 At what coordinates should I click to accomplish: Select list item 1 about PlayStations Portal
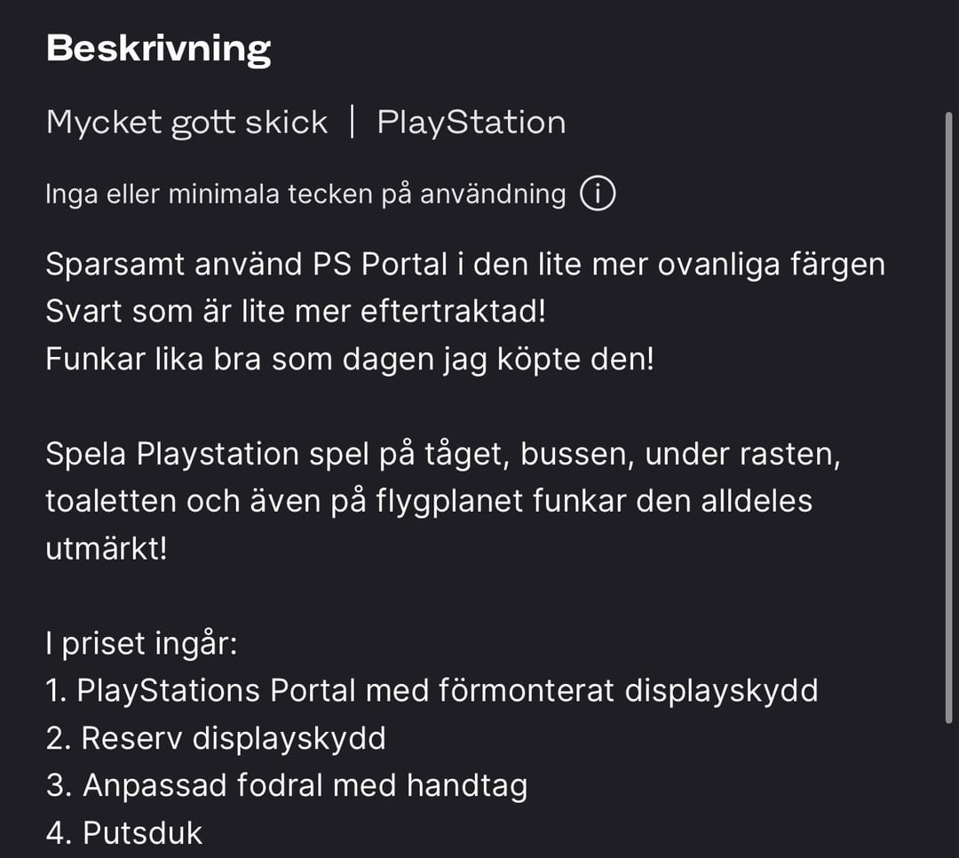[x=432, y=691]
